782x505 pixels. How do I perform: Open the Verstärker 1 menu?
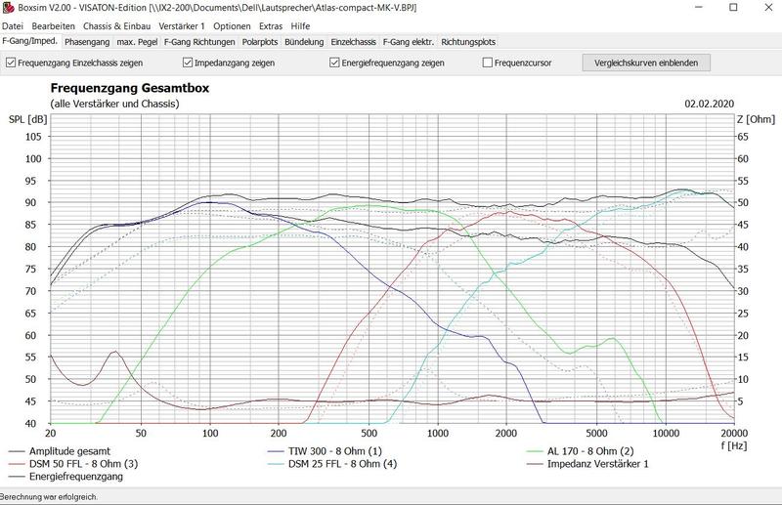182,26
